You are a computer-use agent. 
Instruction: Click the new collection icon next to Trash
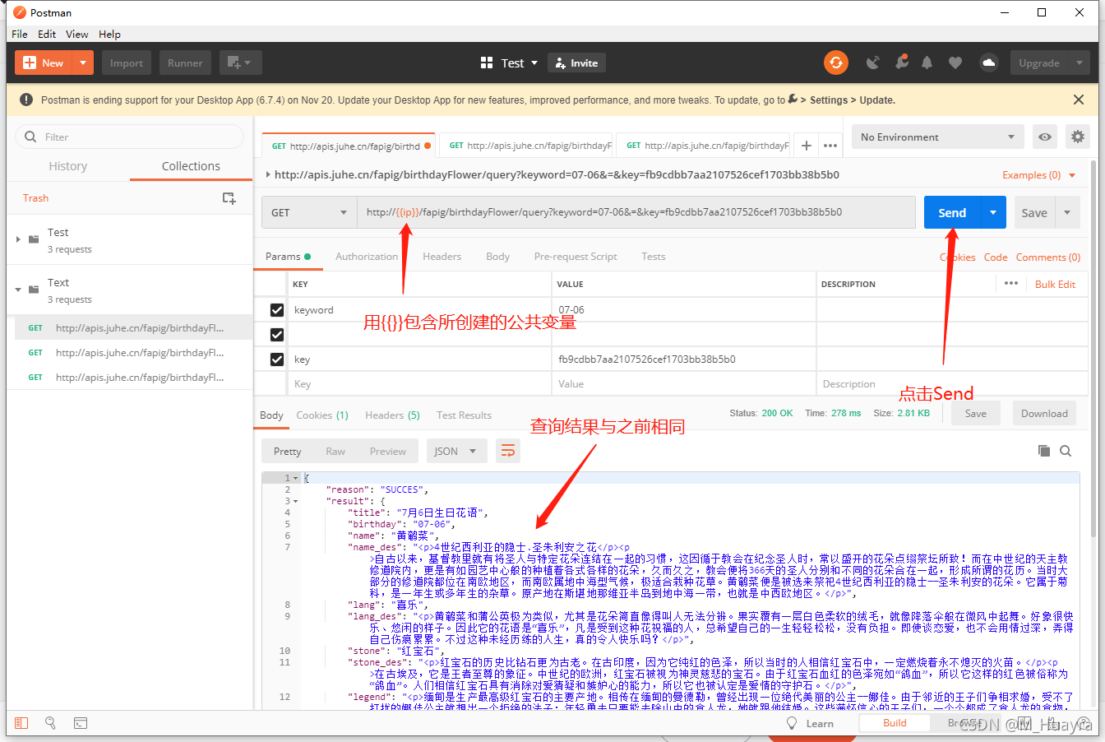click(229, 198)
